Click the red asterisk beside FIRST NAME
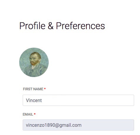140x135 pixels. click(45, 89)
